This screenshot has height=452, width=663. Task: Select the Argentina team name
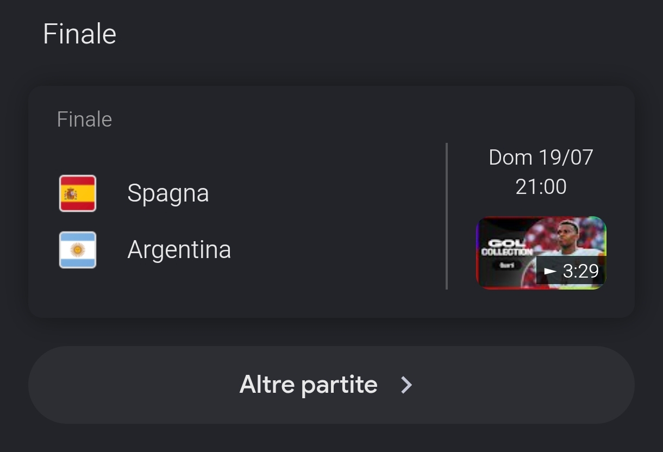[179, 250]
